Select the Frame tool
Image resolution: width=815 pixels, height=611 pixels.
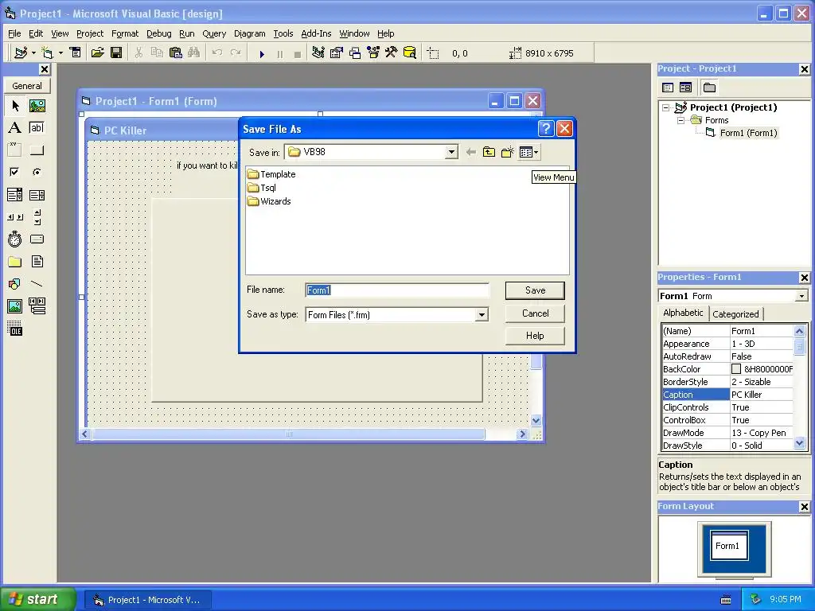[x=15, y=150]
